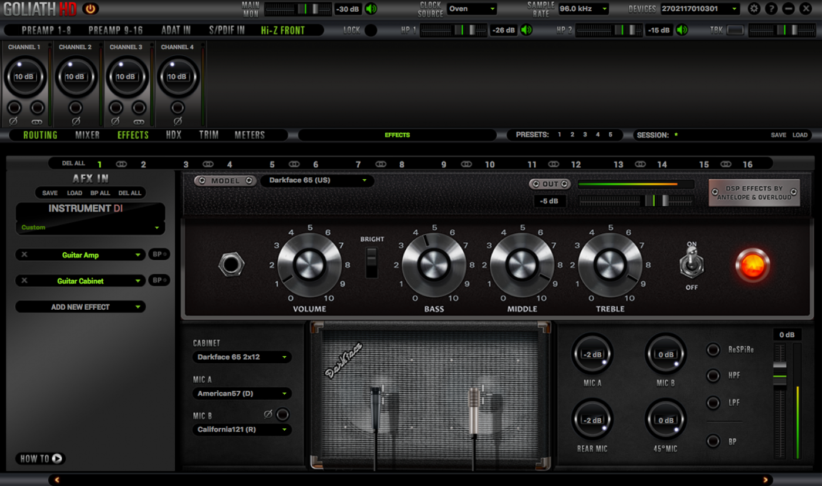The height and width of the screenshot is (486, 822).
Task: Open the Clock Source dropdown
Action: [471, 9]
